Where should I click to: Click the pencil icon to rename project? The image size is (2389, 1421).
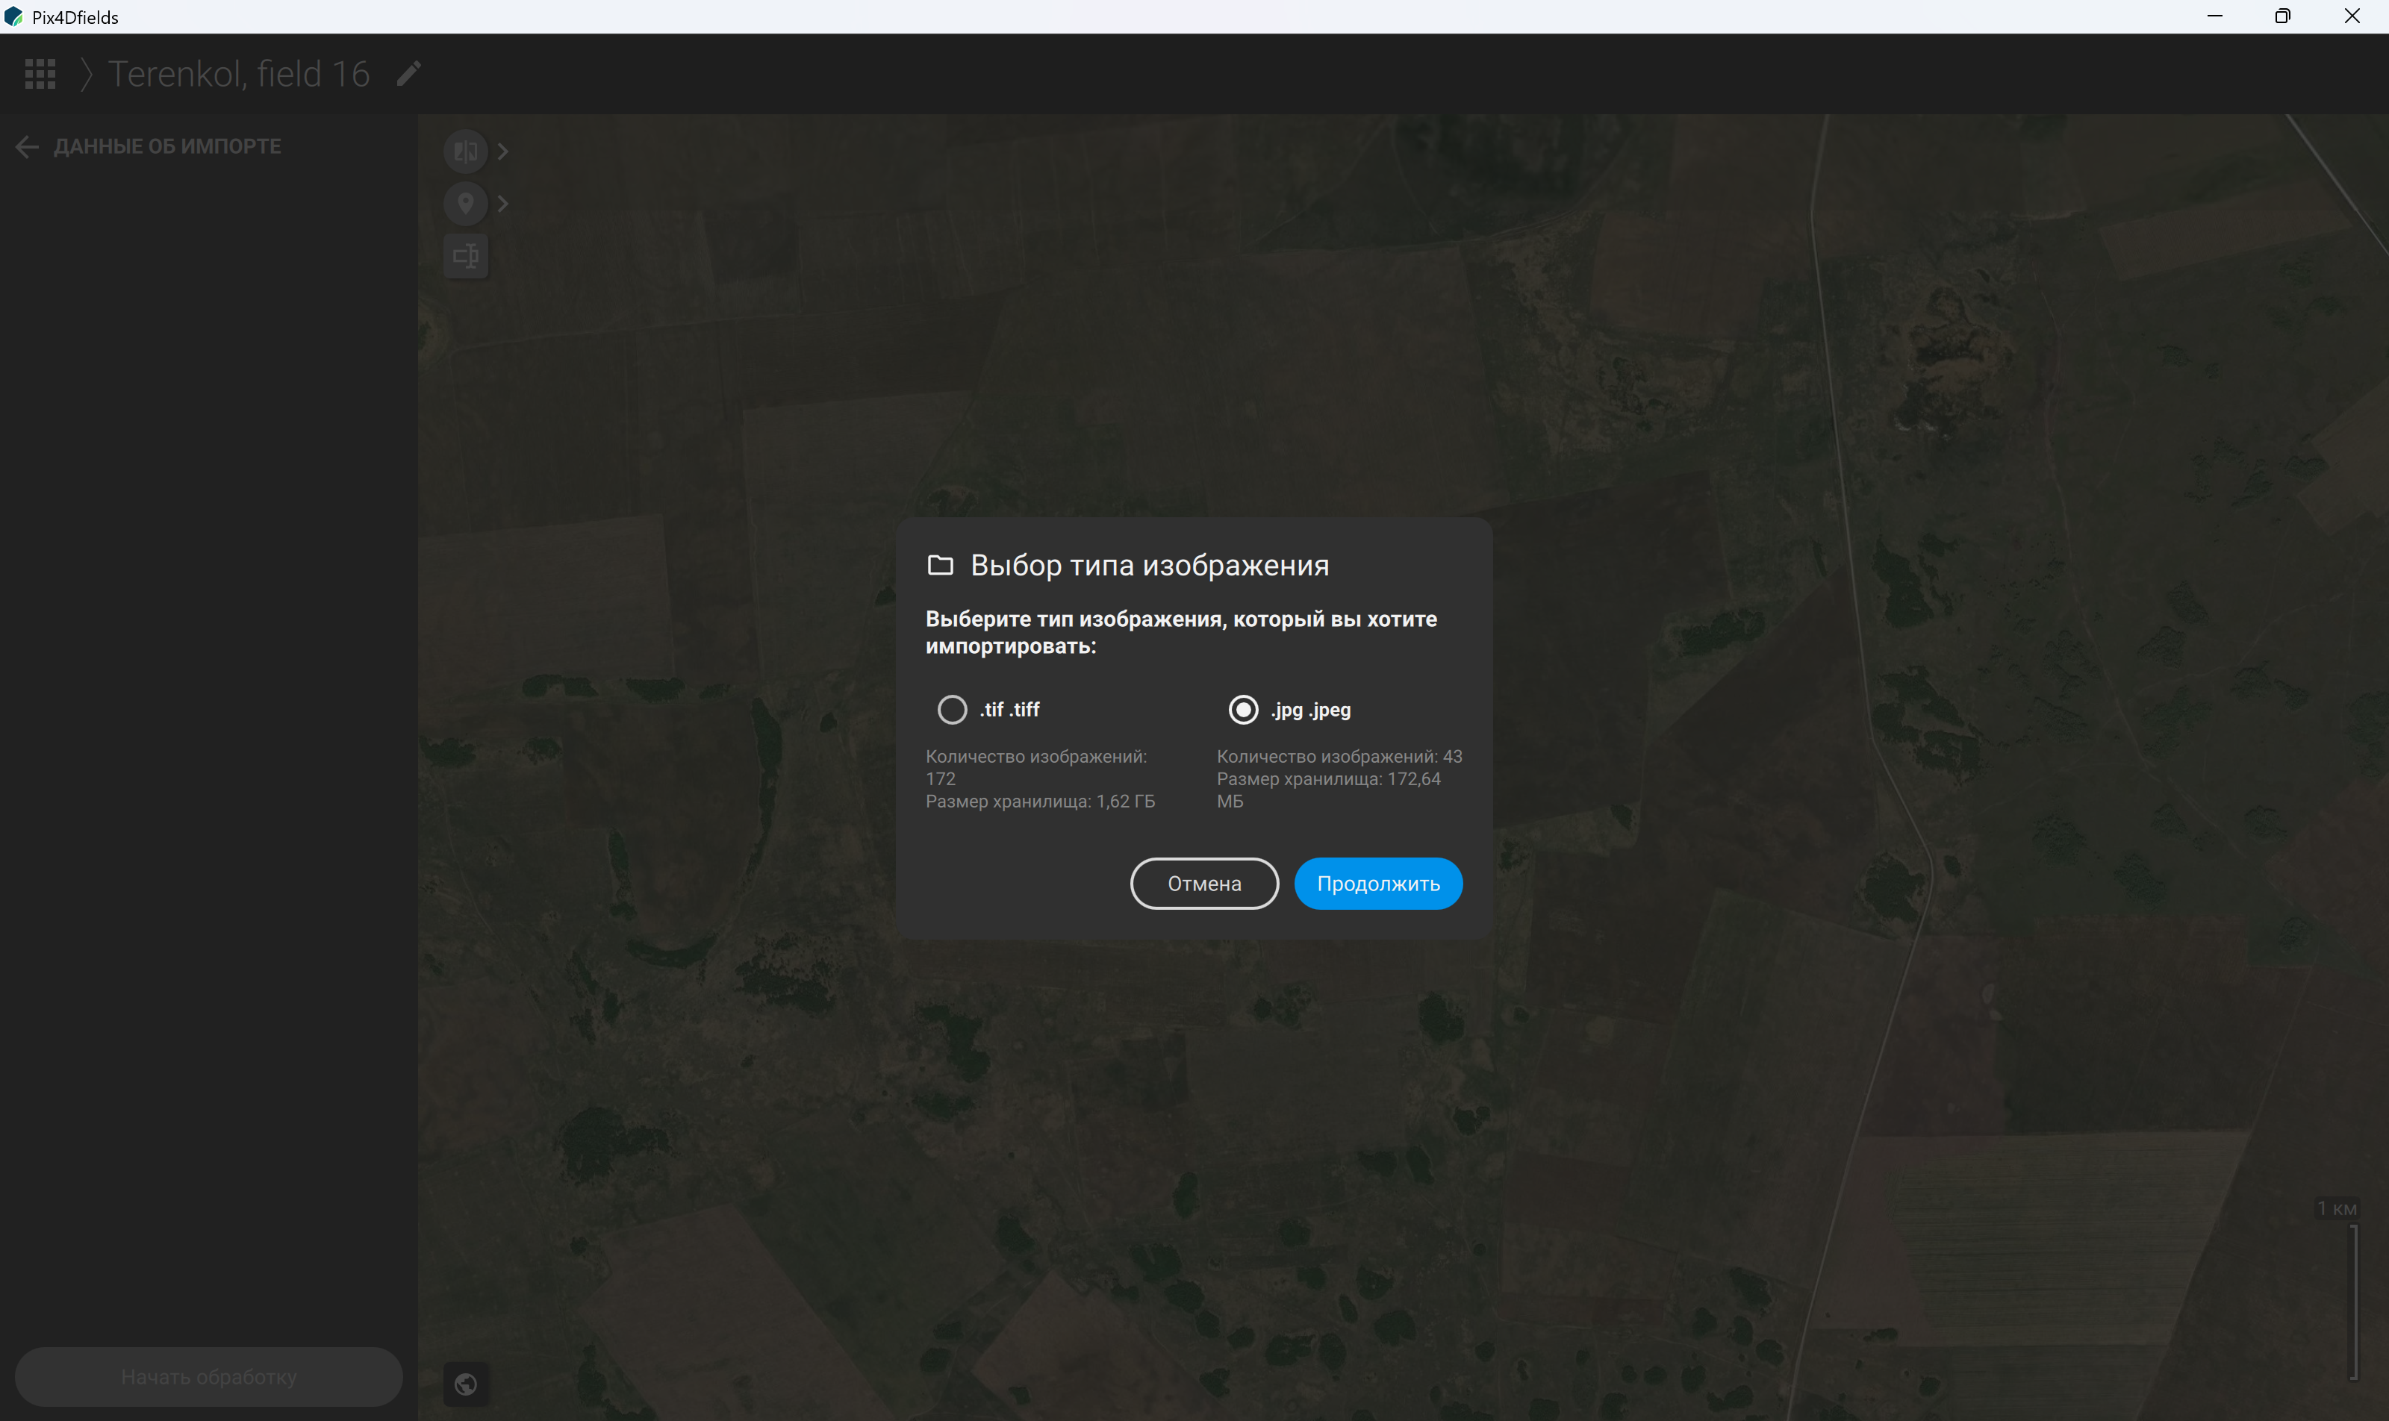click(x=409, y=74)
